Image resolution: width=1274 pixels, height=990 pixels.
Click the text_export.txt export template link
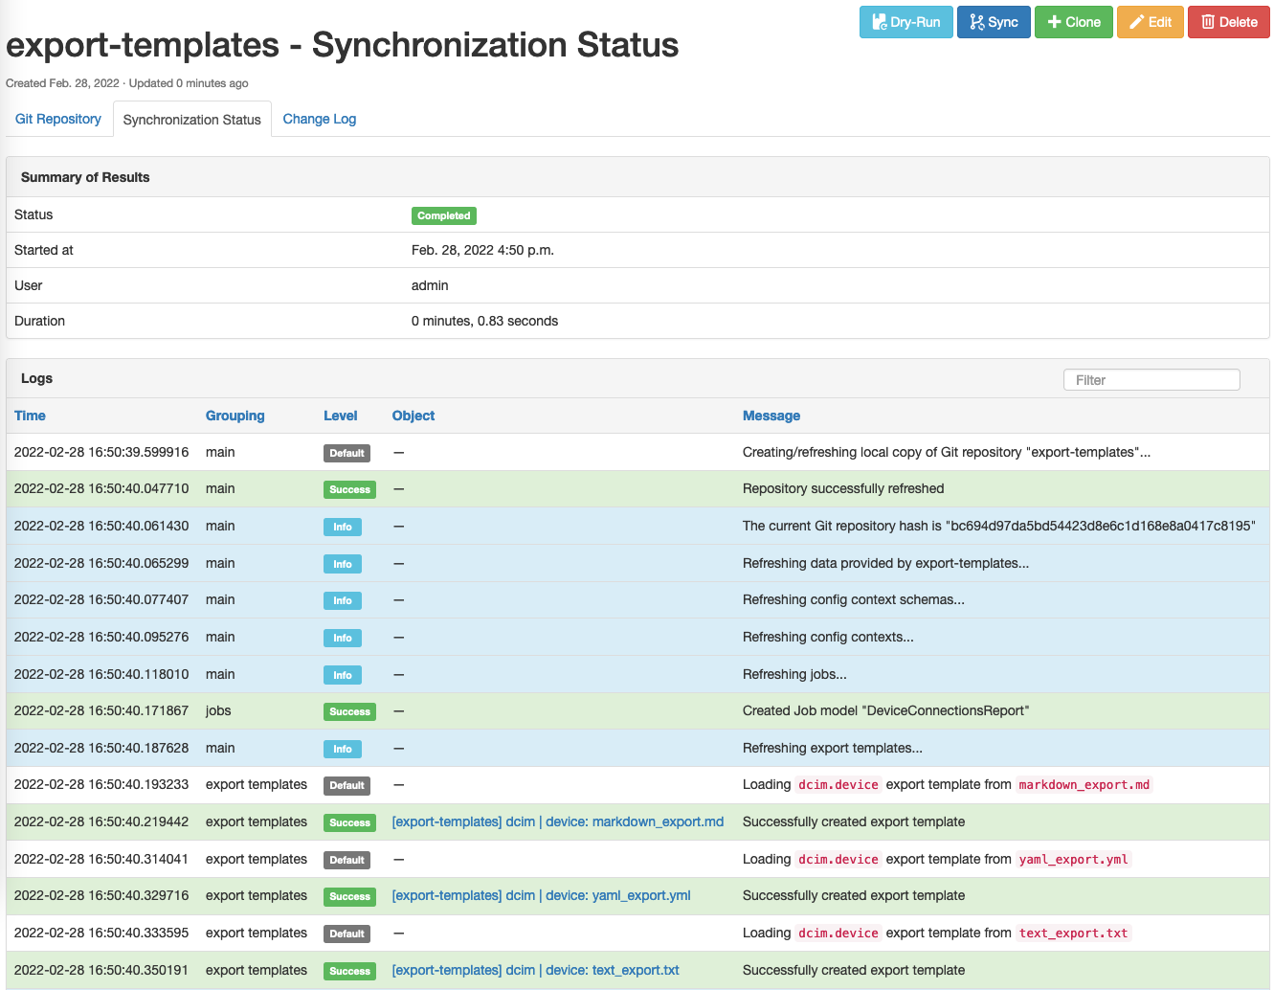[535, 970]
